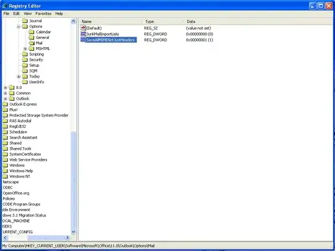Select the Netscape key
The image size is (335, 251).
pyautogui.click(x=11, y=182)
